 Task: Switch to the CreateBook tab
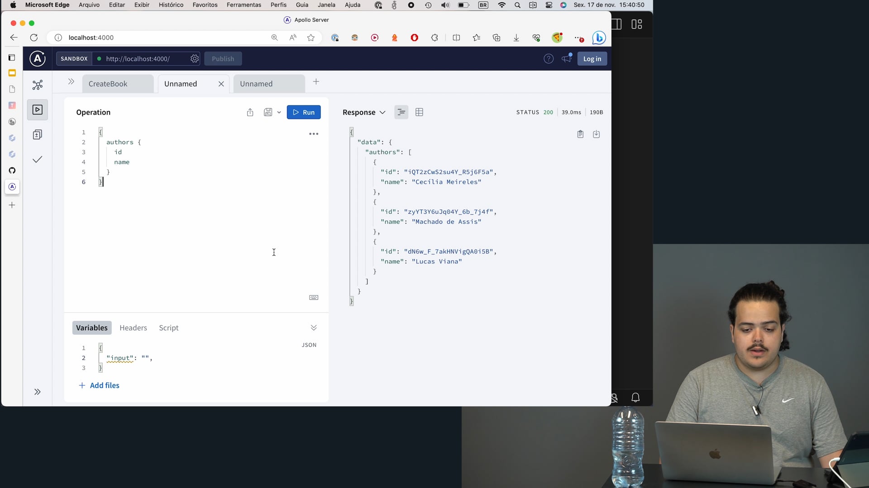coord(108,84)
